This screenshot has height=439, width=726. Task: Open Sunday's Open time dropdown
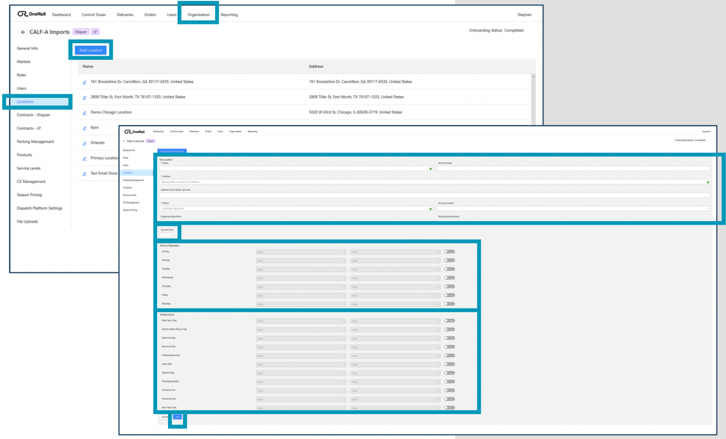tap(301, 252)
